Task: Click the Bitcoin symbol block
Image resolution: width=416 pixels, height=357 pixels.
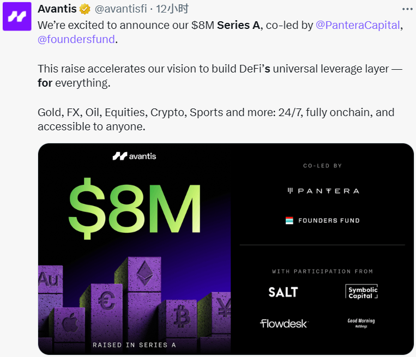Action: click(x=180, y=317)
